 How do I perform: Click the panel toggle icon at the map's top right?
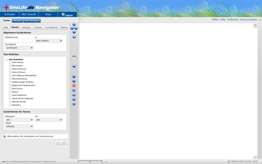pos(255,25)
